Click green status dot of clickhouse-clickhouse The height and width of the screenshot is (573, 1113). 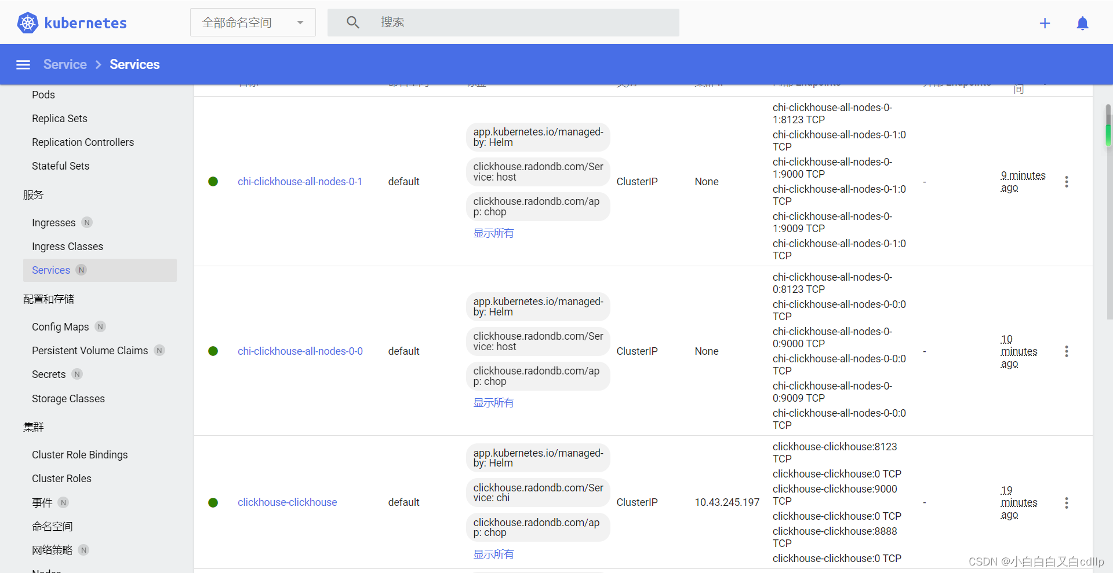click(x=213, y=502)
